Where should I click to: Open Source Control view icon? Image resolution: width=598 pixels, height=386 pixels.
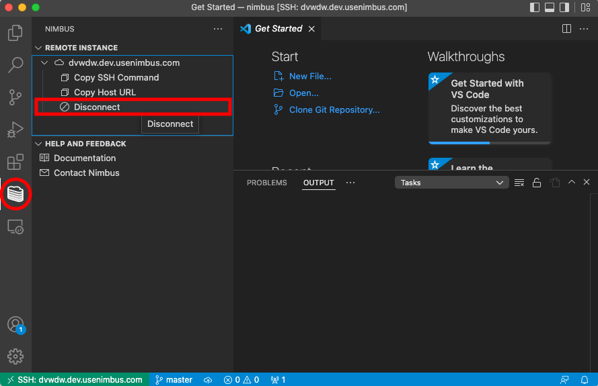coord(15,97)
